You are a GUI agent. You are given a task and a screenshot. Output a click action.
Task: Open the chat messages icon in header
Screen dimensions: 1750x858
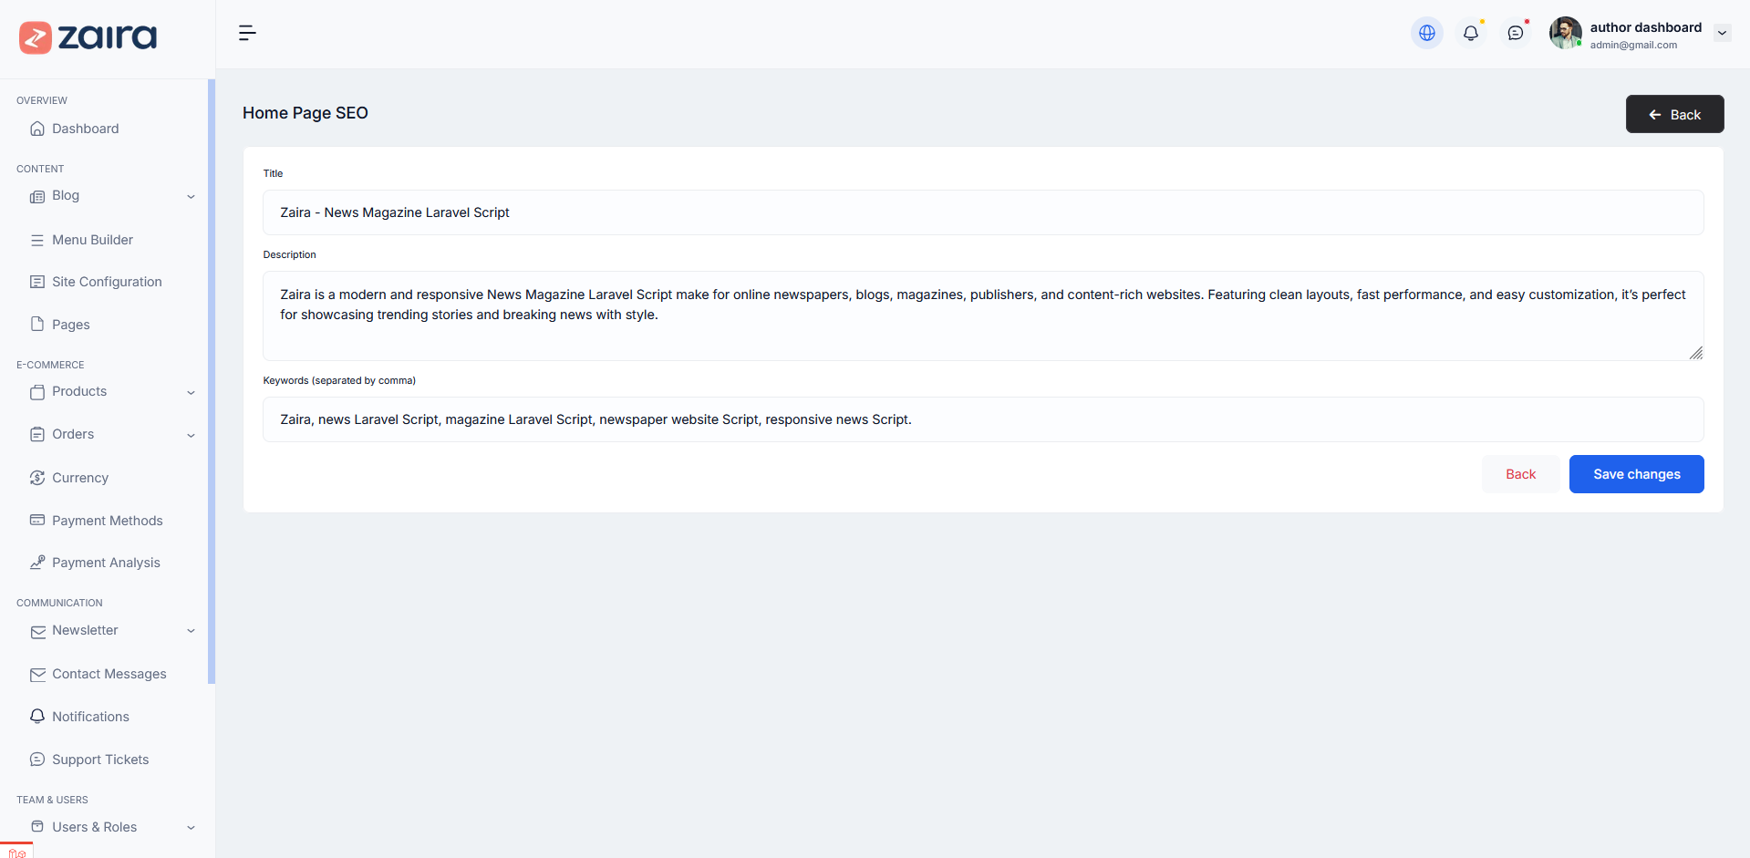coord(1515,34)
